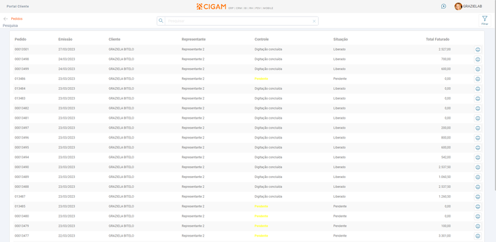Print order 00013477
496x242 pixels.
[477, 235]
